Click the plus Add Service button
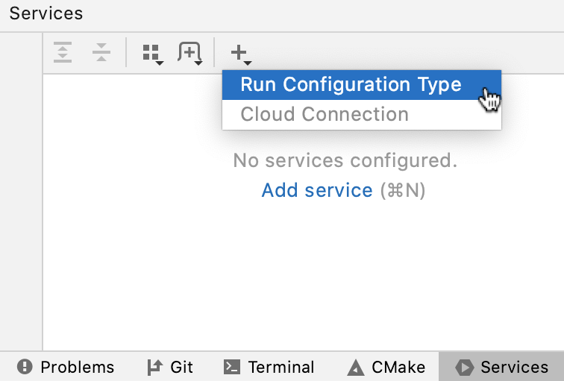564x381 pixels. [x=239, y=53]
